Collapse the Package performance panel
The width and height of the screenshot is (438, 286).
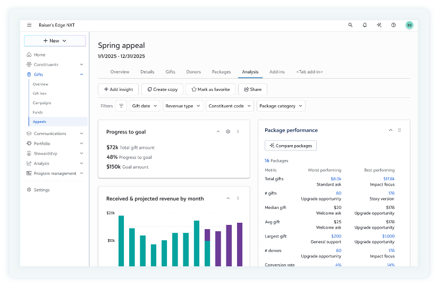[x=391, y=130]
